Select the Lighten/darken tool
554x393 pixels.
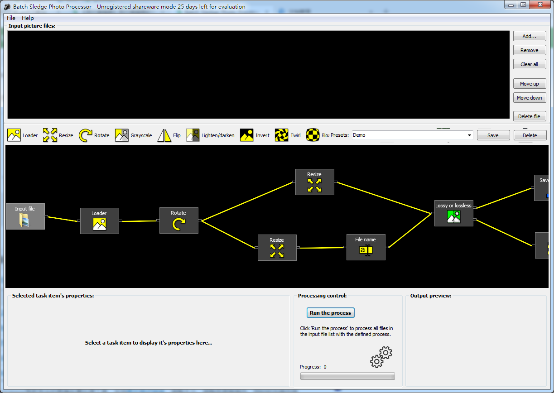coord(193,135)
